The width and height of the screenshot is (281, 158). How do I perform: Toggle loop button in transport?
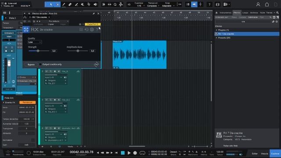point(142,153)
